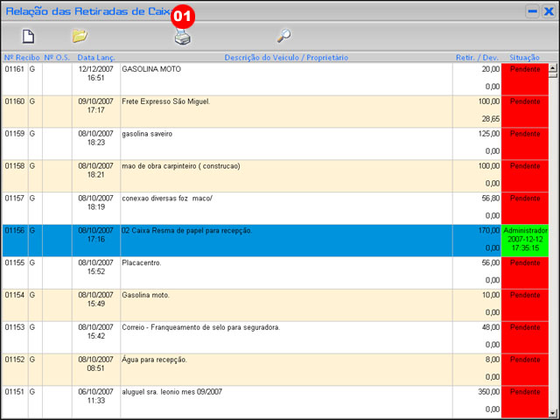Close the Relação das Retiradas window
This screenshot has height=420, width=560.
(549, 11)
